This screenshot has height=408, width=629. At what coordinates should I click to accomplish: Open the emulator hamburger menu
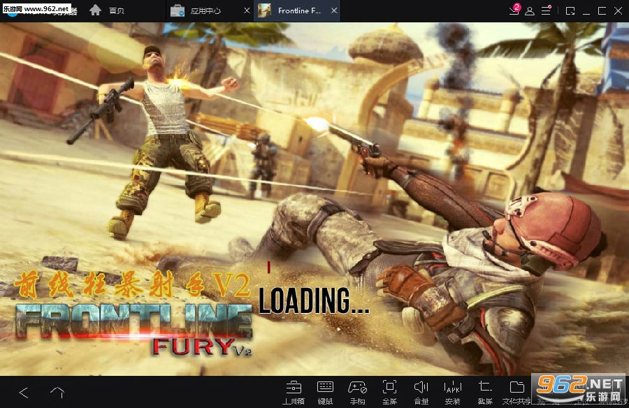(x=546, y=10)
